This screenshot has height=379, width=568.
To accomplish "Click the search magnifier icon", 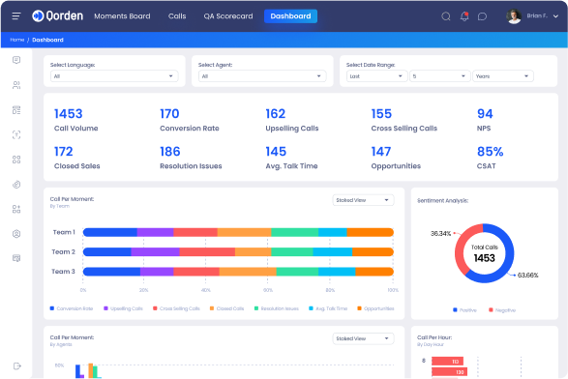I will tap(446, 16).
